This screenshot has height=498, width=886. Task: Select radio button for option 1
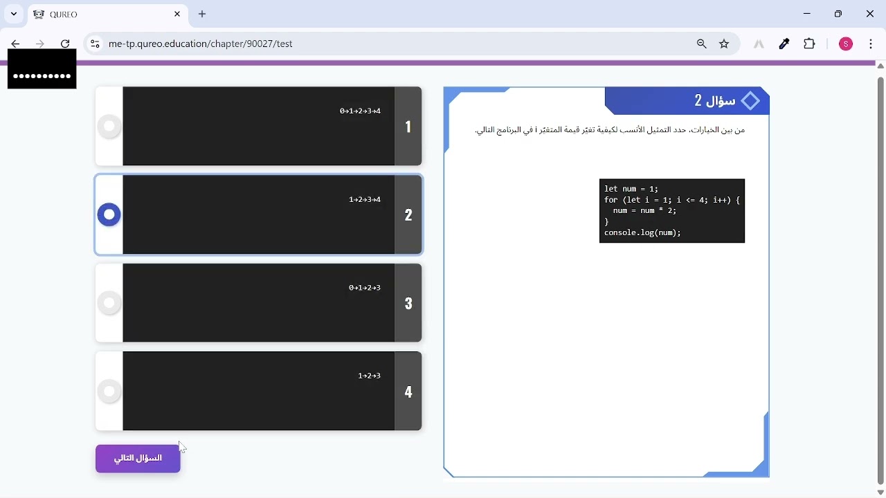coord(109,127)
